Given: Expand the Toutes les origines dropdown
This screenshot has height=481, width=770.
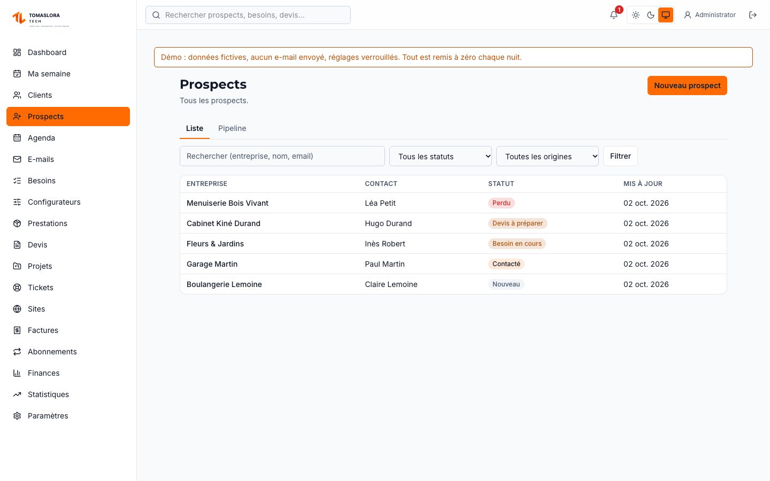Looking at the screenshot, I should (x=548, y=156).
